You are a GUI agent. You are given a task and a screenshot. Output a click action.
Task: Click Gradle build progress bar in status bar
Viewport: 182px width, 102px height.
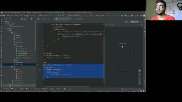point(73,91)
